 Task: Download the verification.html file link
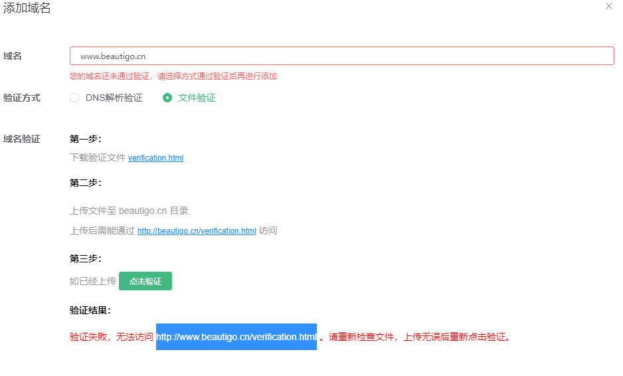point(155,158)
